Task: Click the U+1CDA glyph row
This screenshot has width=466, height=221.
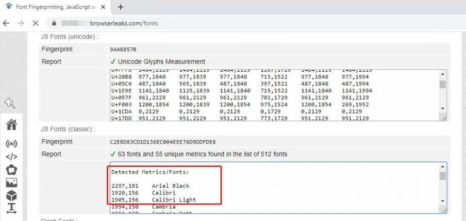Action: [x=237, y=111]
